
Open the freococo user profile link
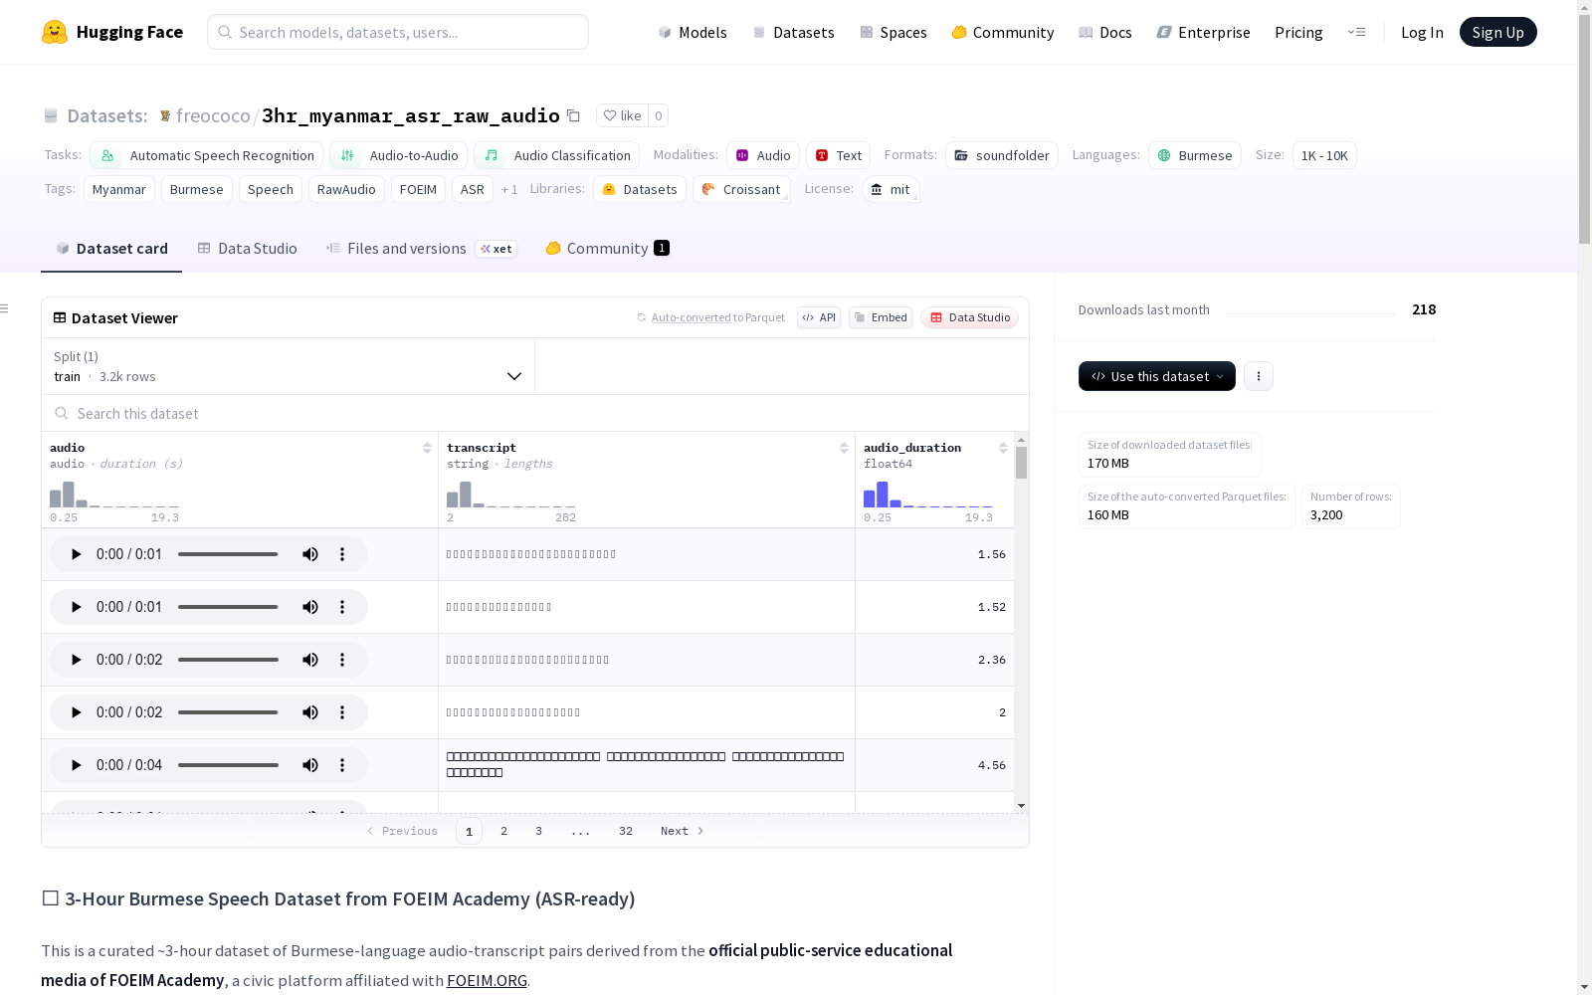coord(213,115)
